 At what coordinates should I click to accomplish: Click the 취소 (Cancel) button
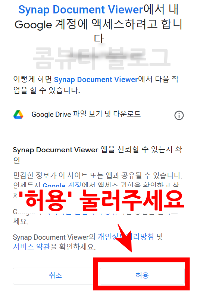(x=56, y=276)
